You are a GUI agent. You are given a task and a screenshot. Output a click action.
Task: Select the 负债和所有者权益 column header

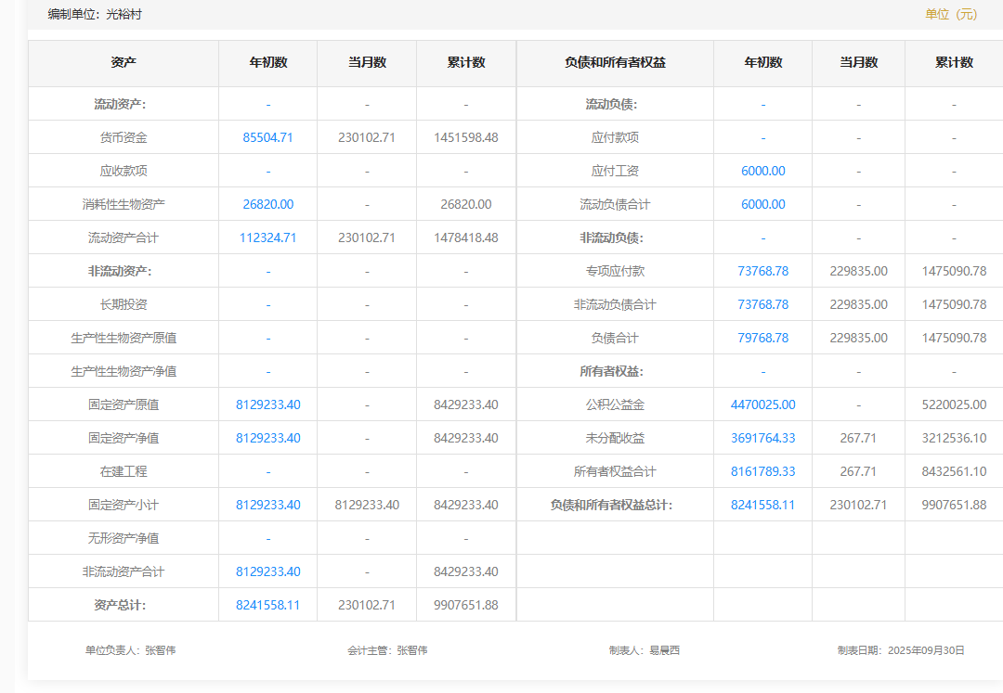(x=615, y=63)
